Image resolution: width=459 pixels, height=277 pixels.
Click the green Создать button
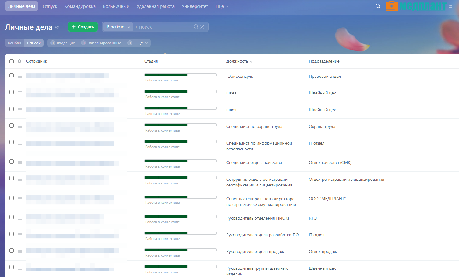click(83, 27)
